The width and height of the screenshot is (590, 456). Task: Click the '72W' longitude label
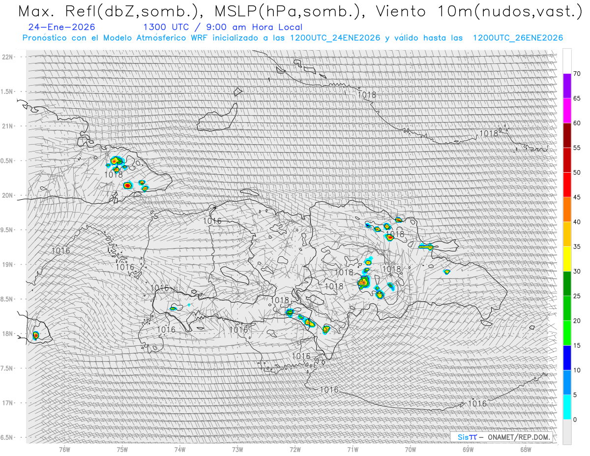295,449
